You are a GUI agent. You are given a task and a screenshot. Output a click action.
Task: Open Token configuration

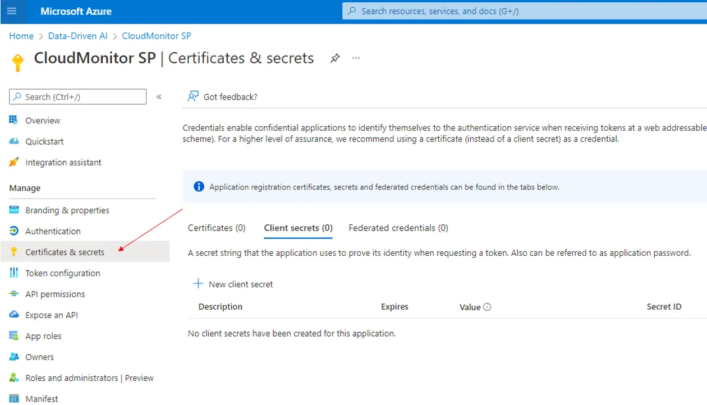coord(63,273)
